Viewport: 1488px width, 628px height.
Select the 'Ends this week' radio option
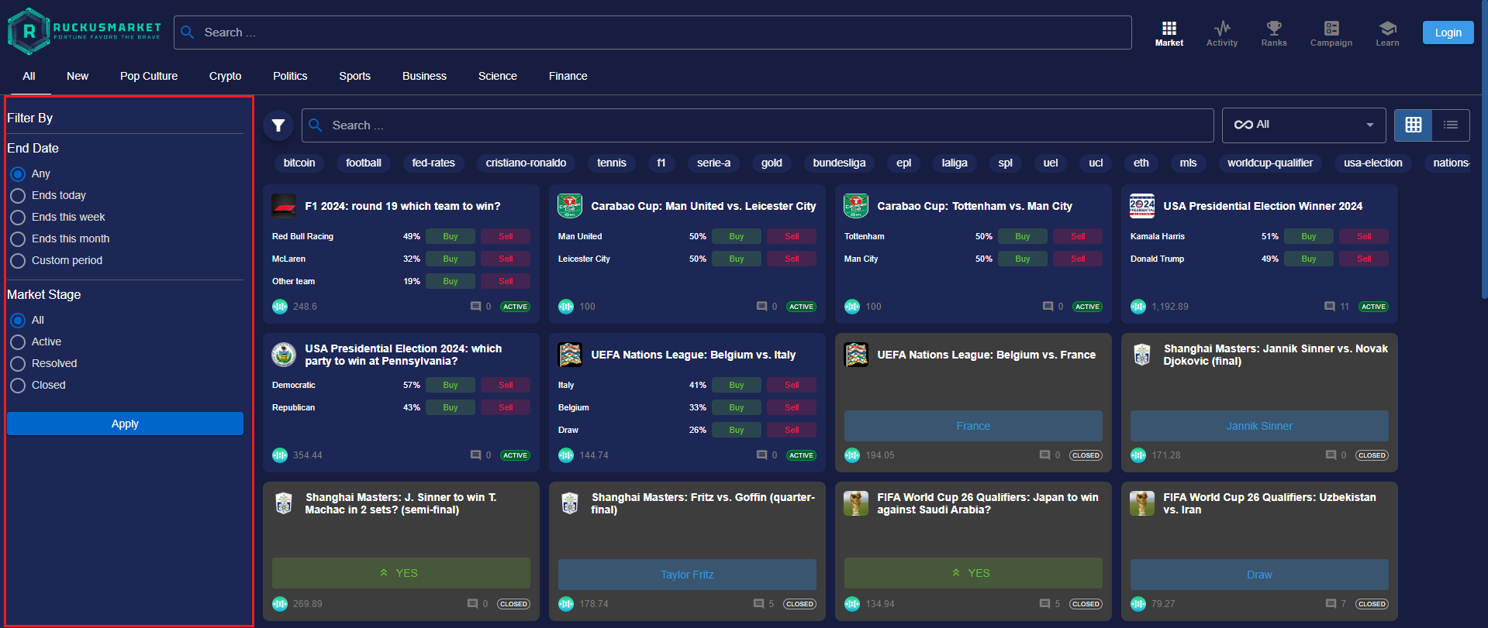point(18,218)
